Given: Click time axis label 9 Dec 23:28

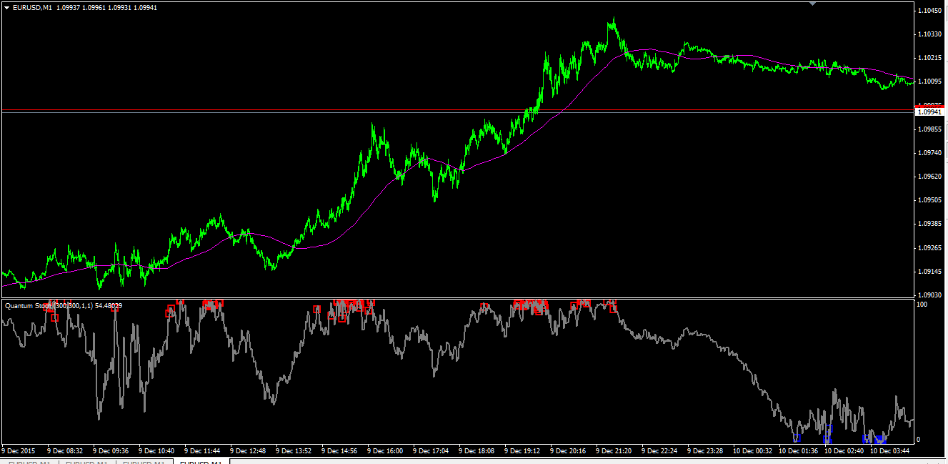Looking at the screenshot, I should 705,451.
